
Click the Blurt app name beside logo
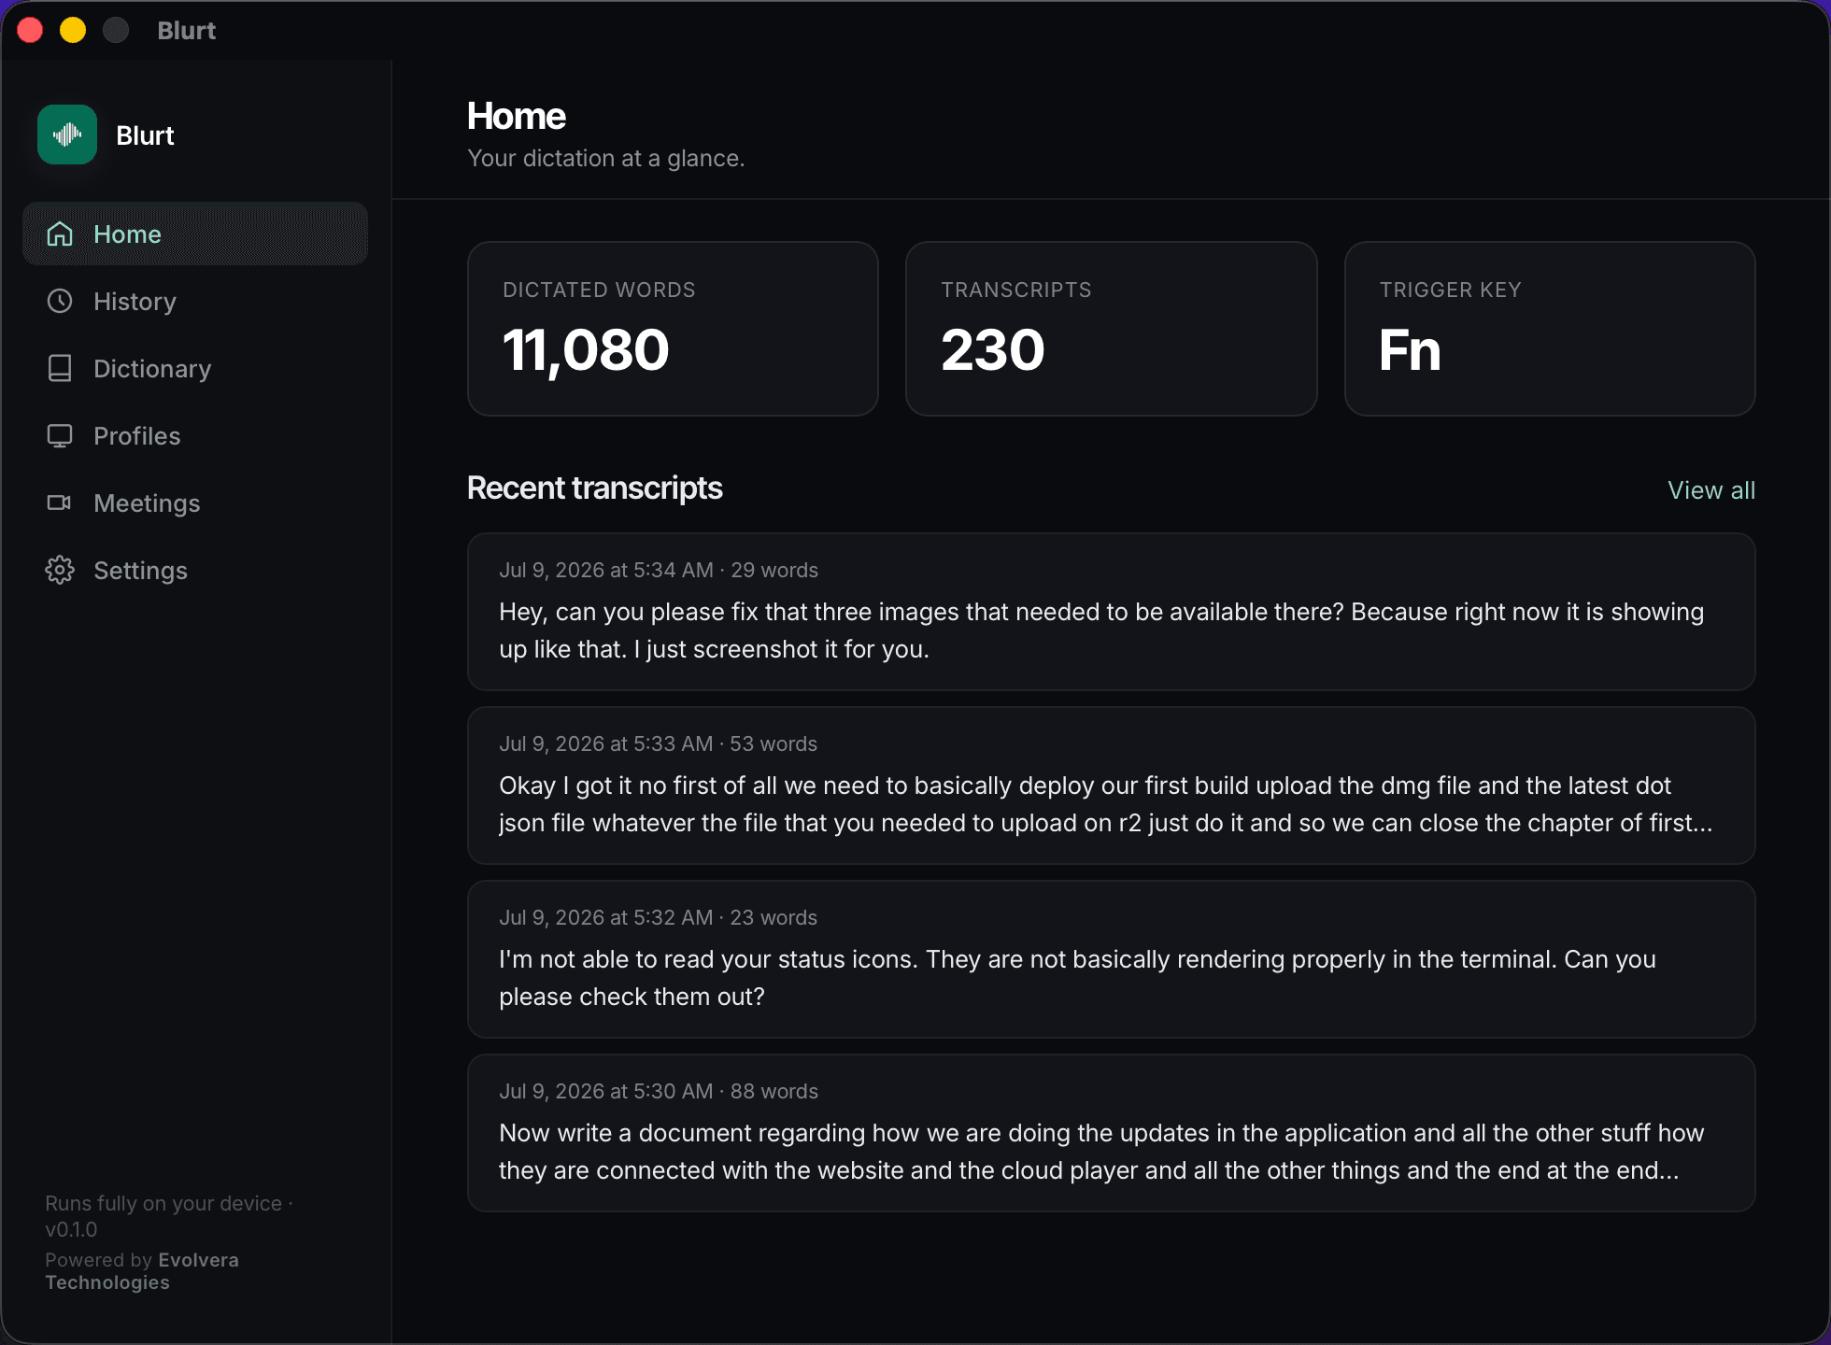coord(145,135)
